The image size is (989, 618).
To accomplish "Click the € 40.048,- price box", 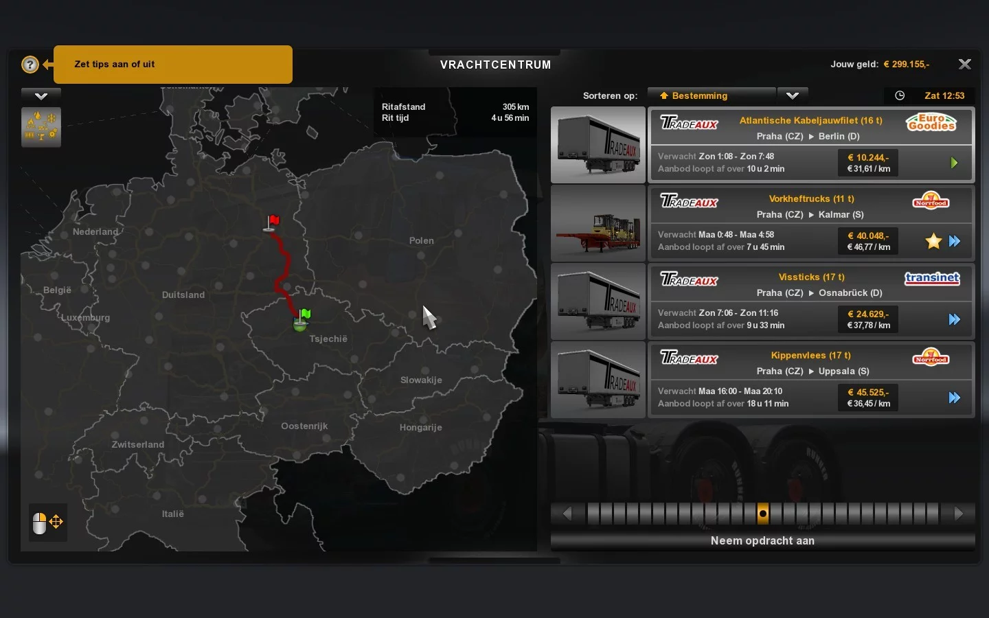I will pos(869,241).
